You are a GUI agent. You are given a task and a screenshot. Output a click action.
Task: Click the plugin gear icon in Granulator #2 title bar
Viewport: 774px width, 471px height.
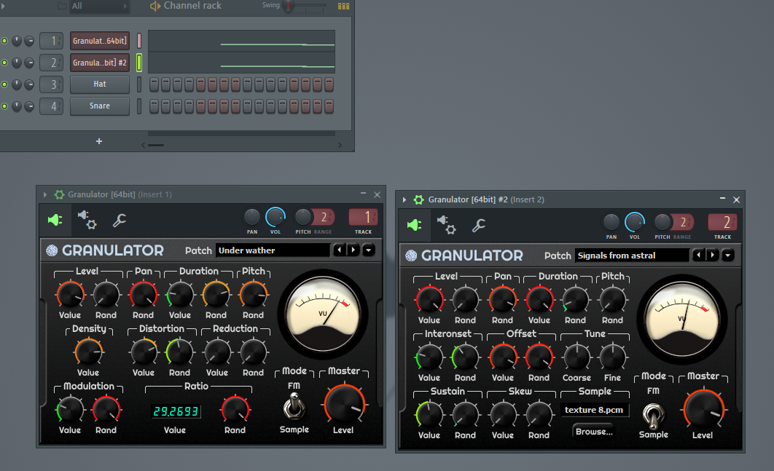[418, 199]
